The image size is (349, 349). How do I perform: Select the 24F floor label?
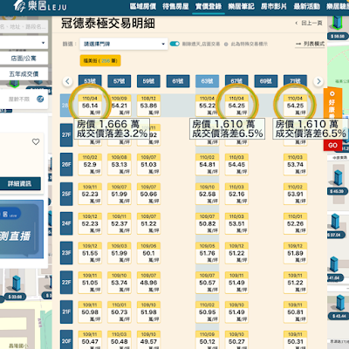66,223
